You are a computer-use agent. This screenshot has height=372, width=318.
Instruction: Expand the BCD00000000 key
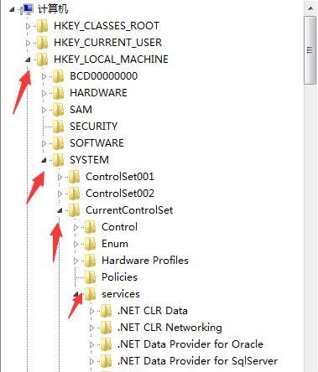click(44, 76)
